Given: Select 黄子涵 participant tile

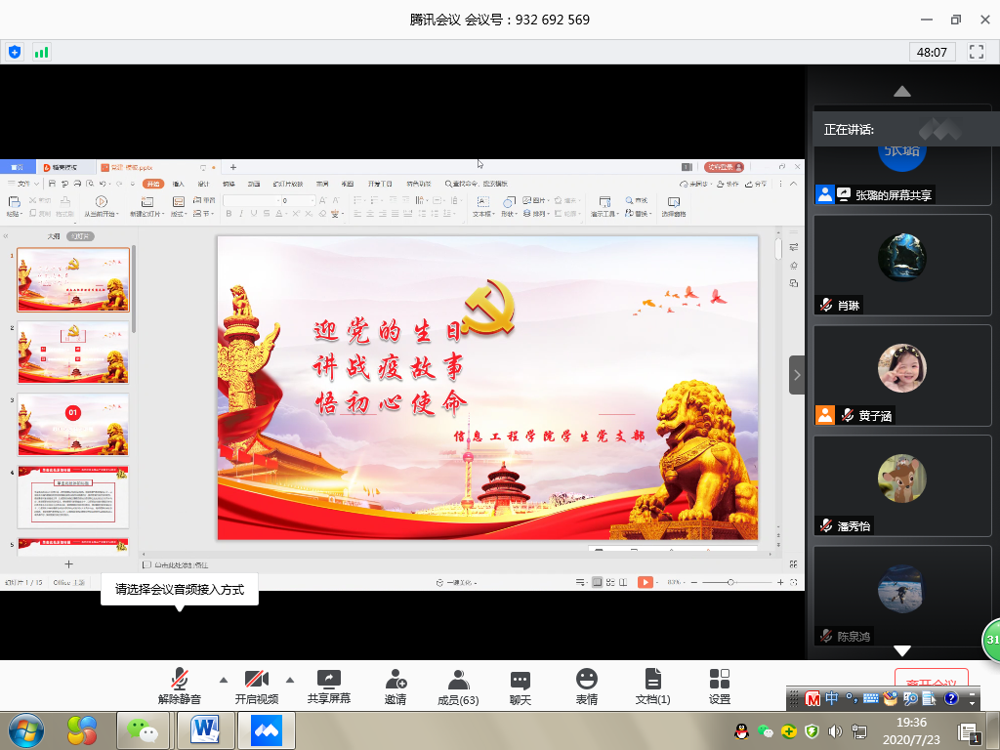Looking at the screenshot, I should (x=902, y=375).
